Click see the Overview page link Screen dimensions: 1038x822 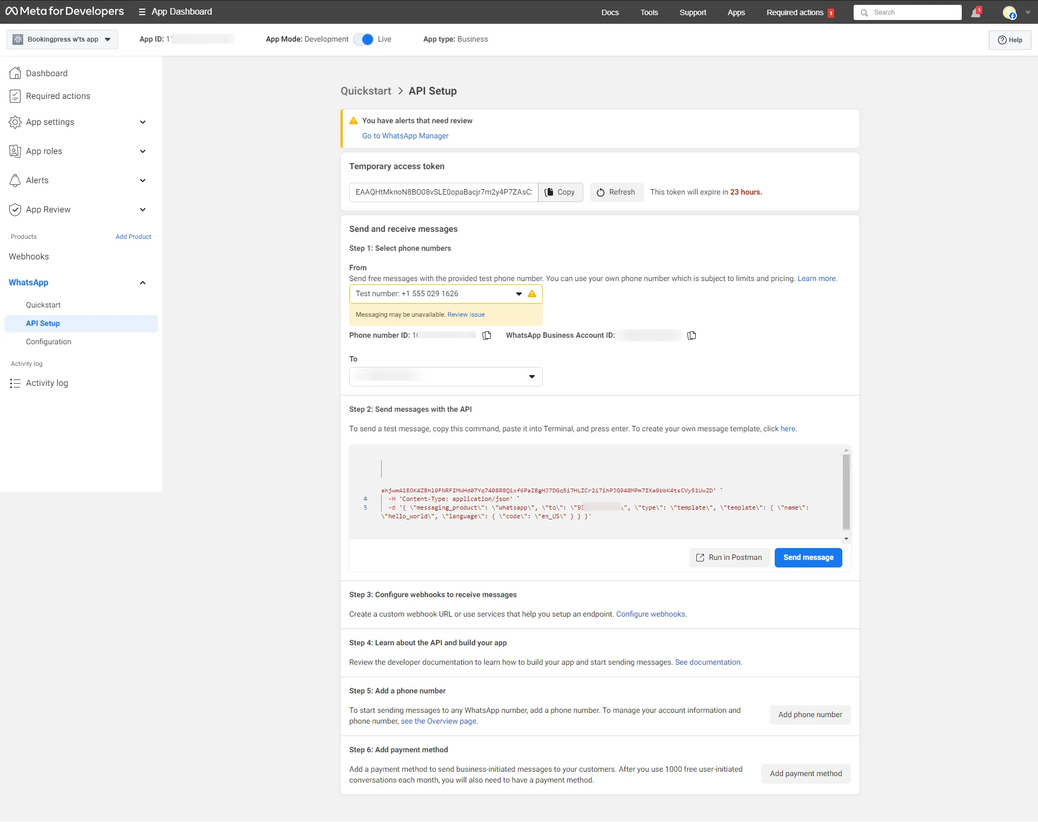[x=438, y=721]
